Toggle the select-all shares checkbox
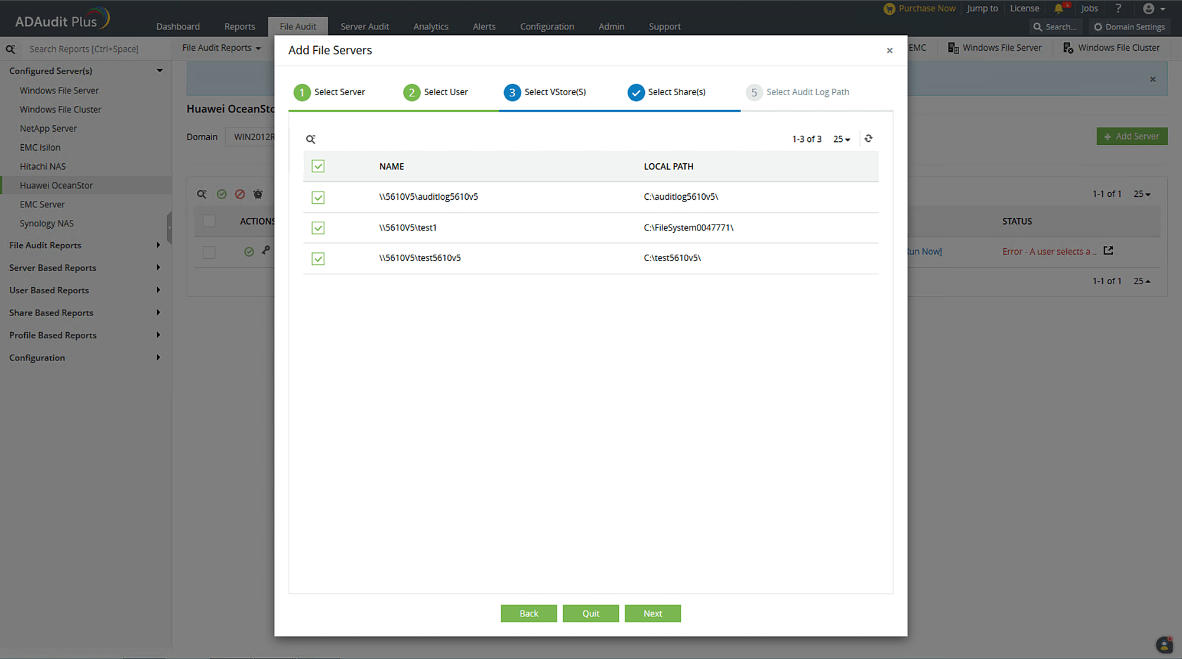The width and height of the screenshot is (1182, 659). [x=318, y=166]
